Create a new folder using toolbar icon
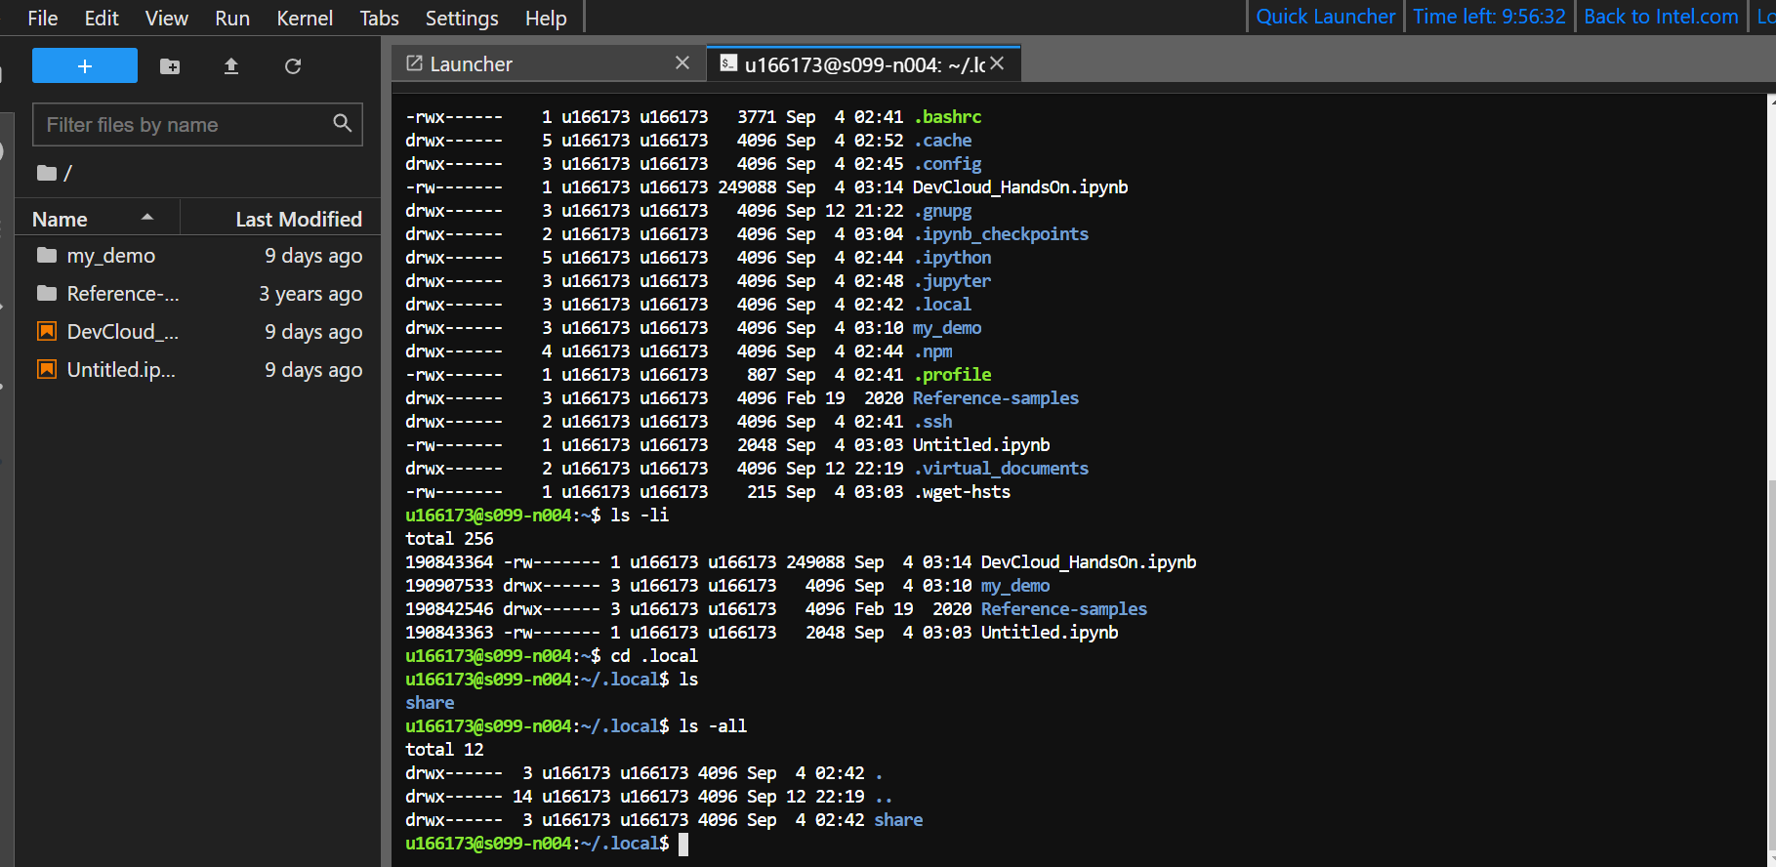This screenshot has width=1776, height=867. point(170,66)
